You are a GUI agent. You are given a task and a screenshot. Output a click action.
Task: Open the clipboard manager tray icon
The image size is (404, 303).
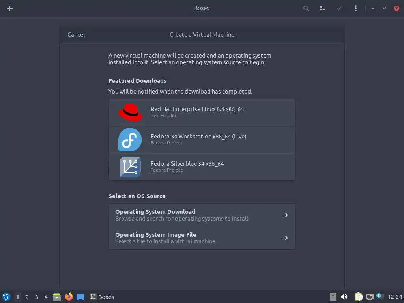pyautogui.click(x=359, y=297)
